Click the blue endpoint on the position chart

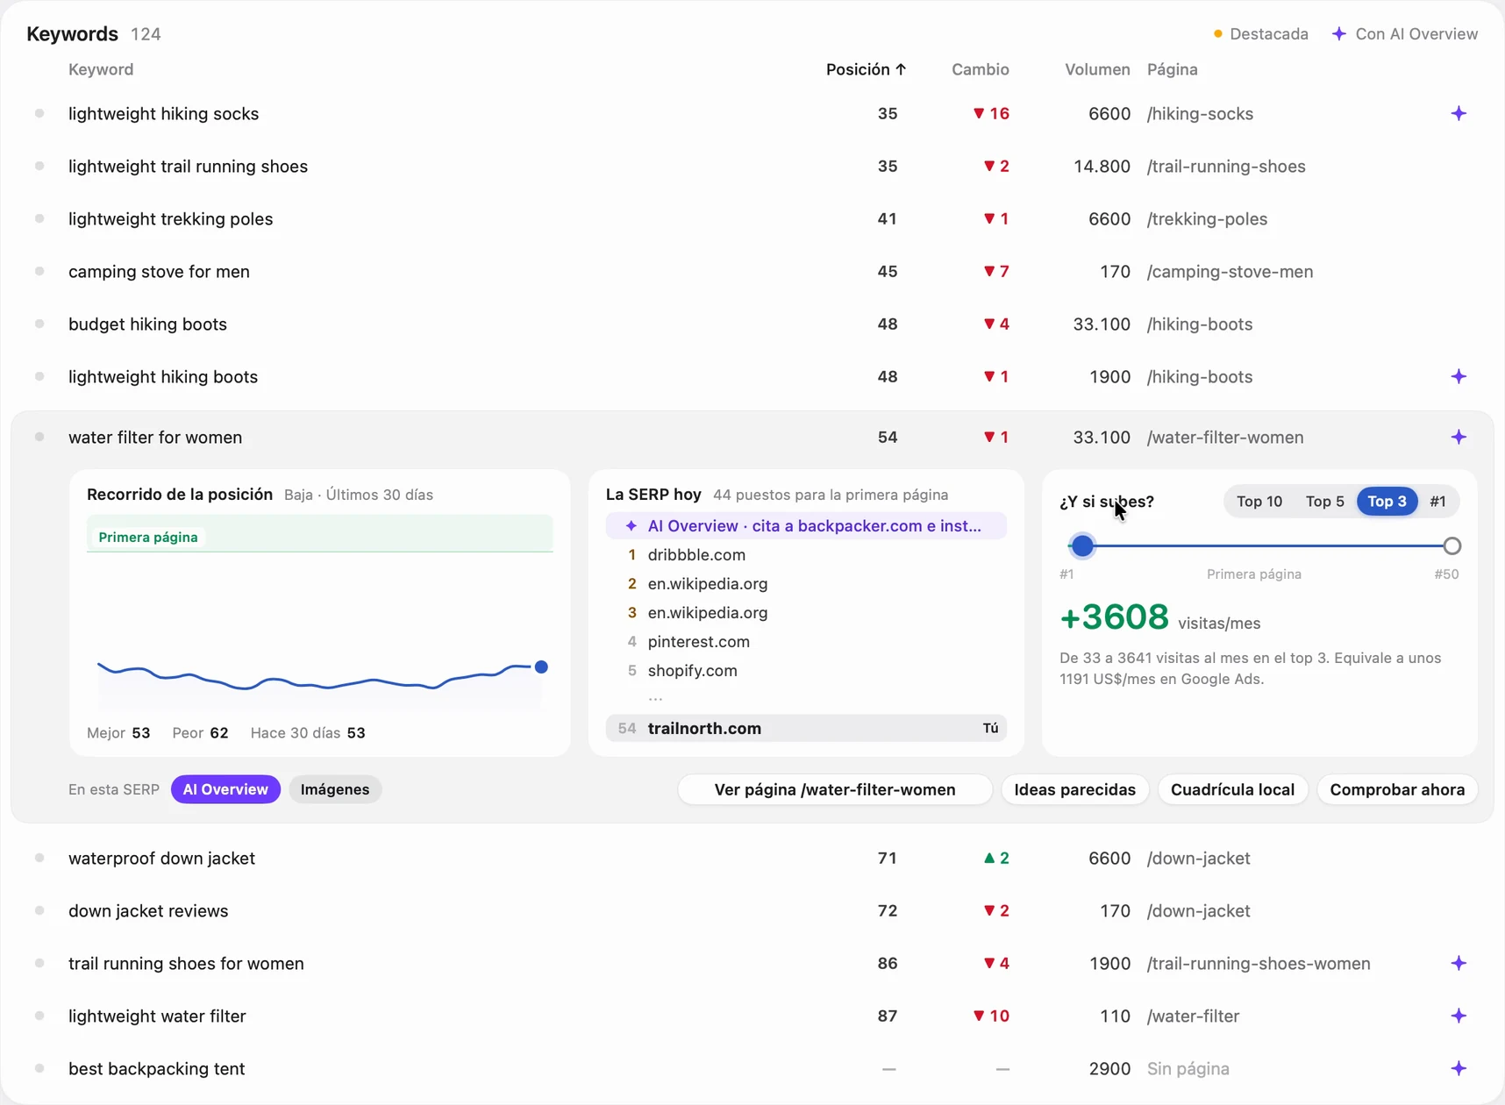pyautogui.click(x=541, y=667)
